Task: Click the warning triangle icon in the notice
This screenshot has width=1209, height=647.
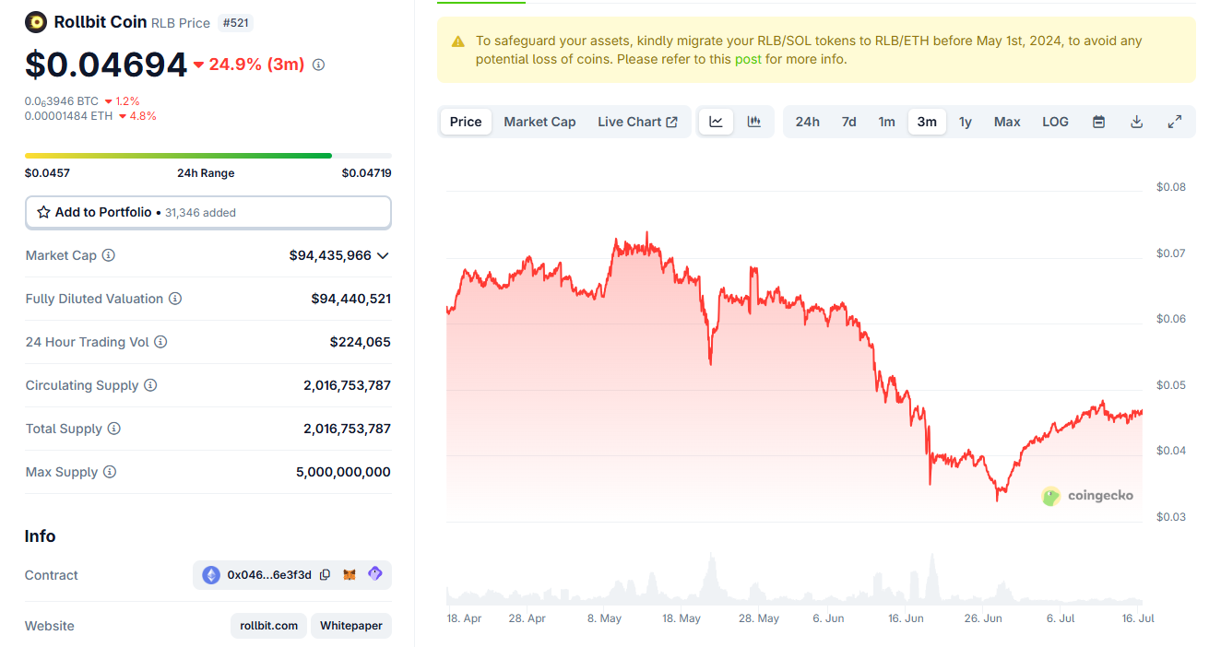Action: pyautogui.click(x=458, y=41)
